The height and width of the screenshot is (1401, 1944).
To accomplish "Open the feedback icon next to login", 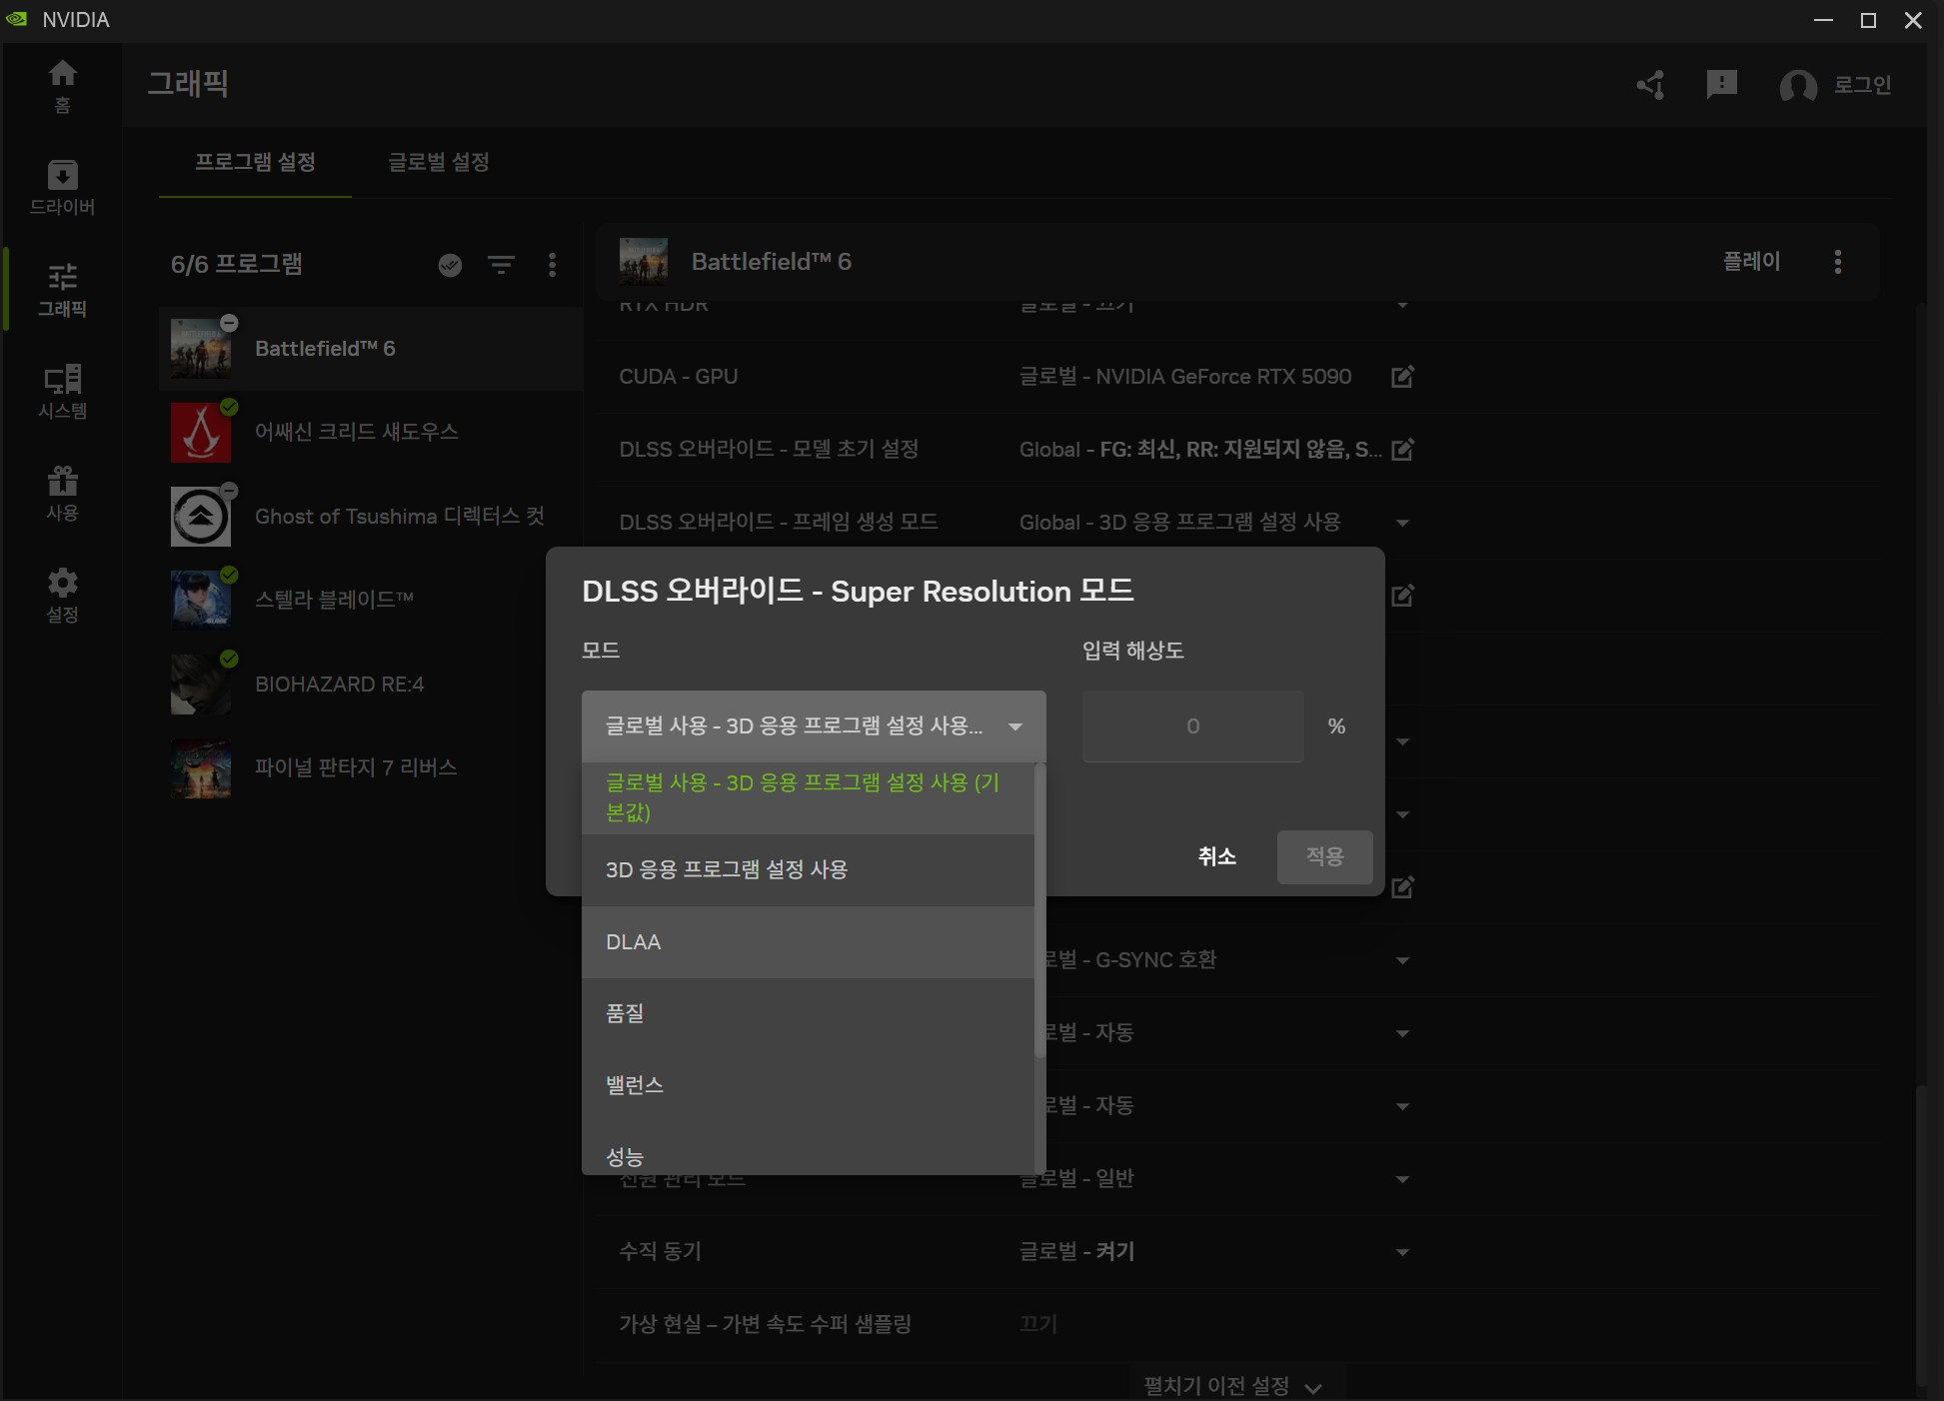I will click(1721, 85).
